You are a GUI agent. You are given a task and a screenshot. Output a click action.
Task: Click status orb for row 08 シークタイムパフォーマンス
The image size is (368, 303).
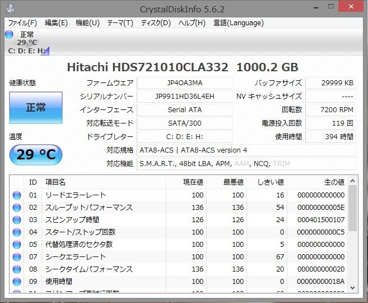click(17, 269)
